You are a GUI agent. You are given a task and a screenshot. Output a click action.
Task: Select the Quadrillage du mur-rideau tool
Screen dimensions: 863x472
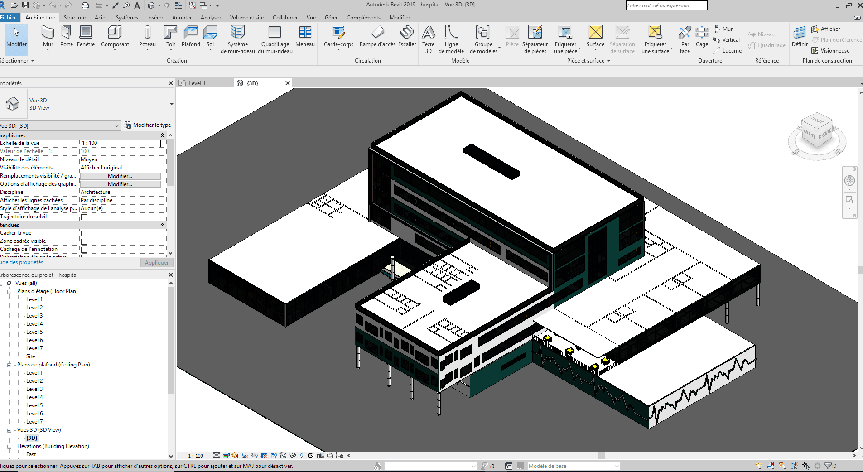275,39
